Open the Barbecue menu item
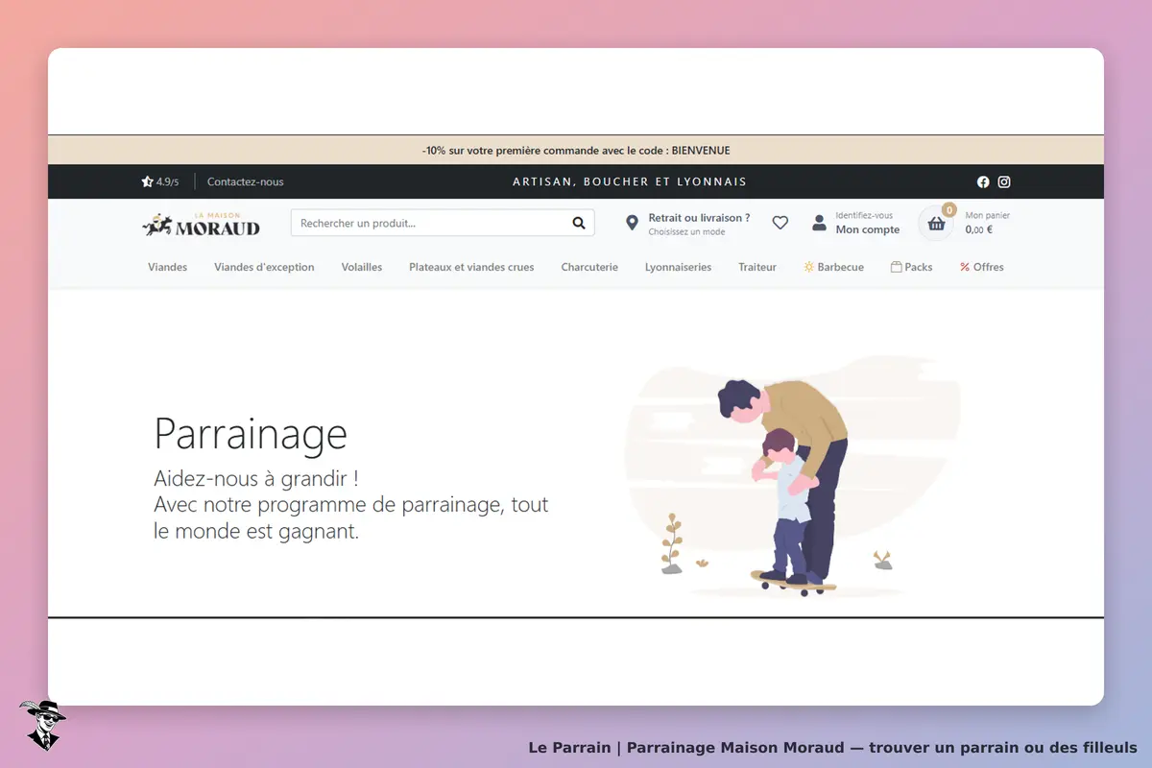The height and width of the screenshot is (768, 1152). pyautogui.click(x=834, y=267)
